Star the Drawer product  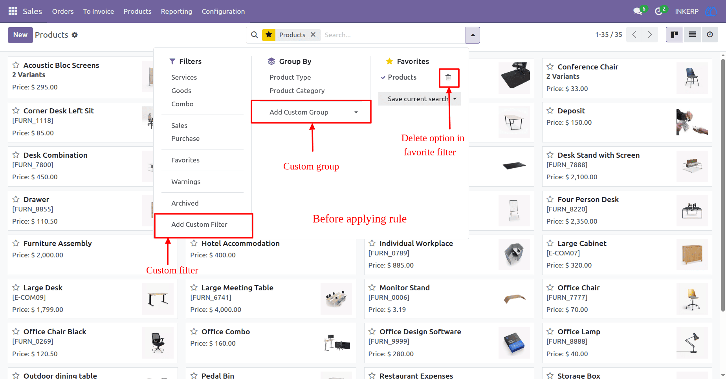(x=16, y=199)
